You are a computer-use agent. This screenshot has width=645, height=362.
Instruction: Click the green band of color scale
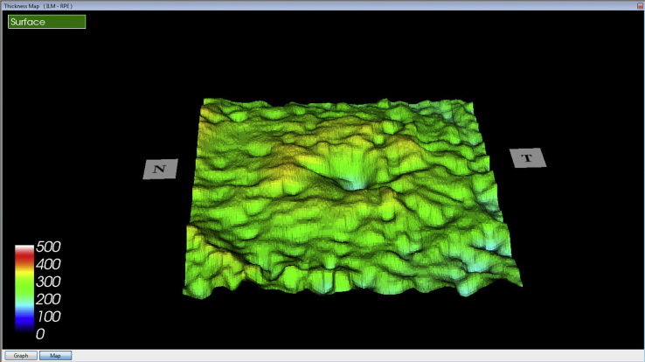[24, 287]
